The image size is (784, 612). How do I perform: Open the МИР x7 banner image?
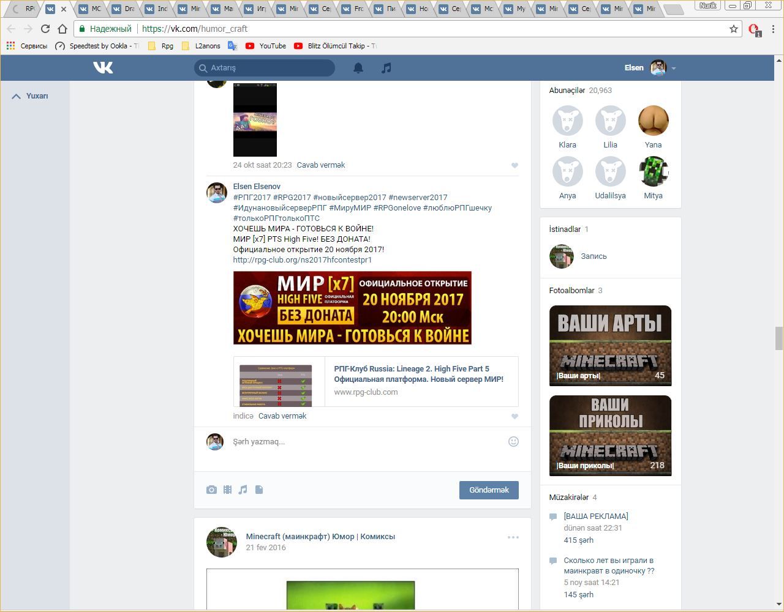(352, 308)
